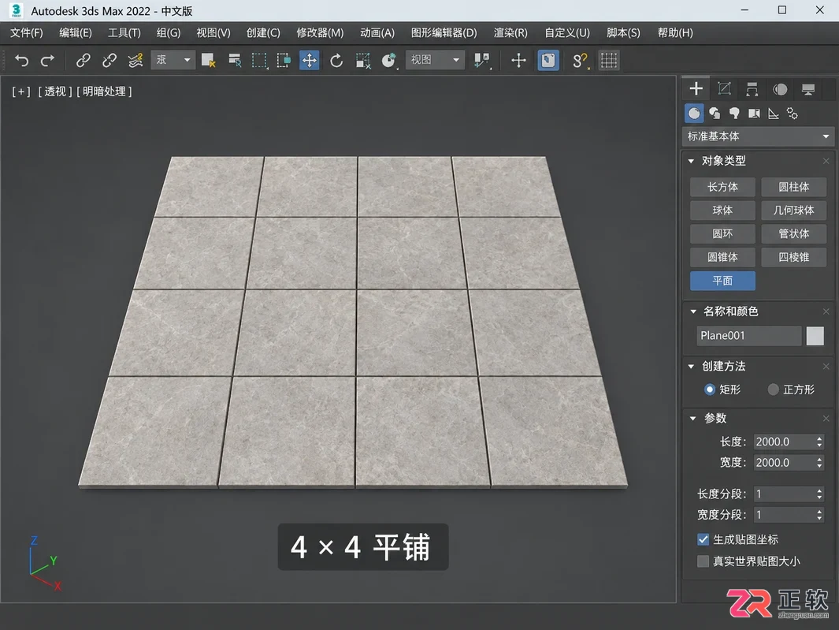Click Select and Place tool icon
The image size is (839, 630).
[x=389, y=61]
